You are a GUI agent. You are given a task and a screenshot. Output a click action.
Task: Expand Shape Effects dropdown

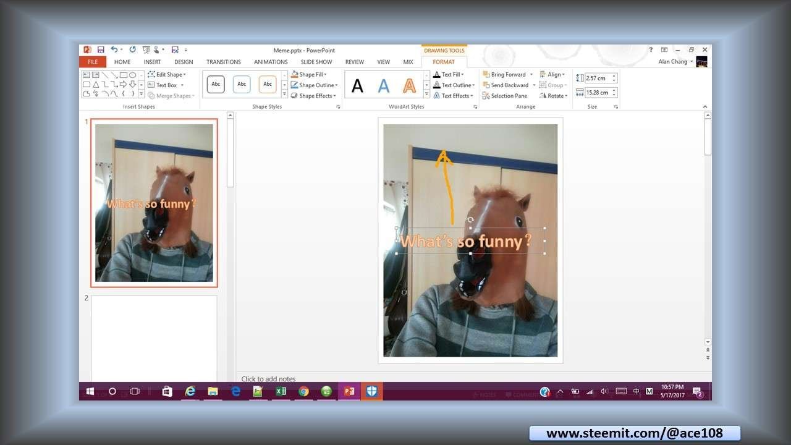click(x=335, y=96)
